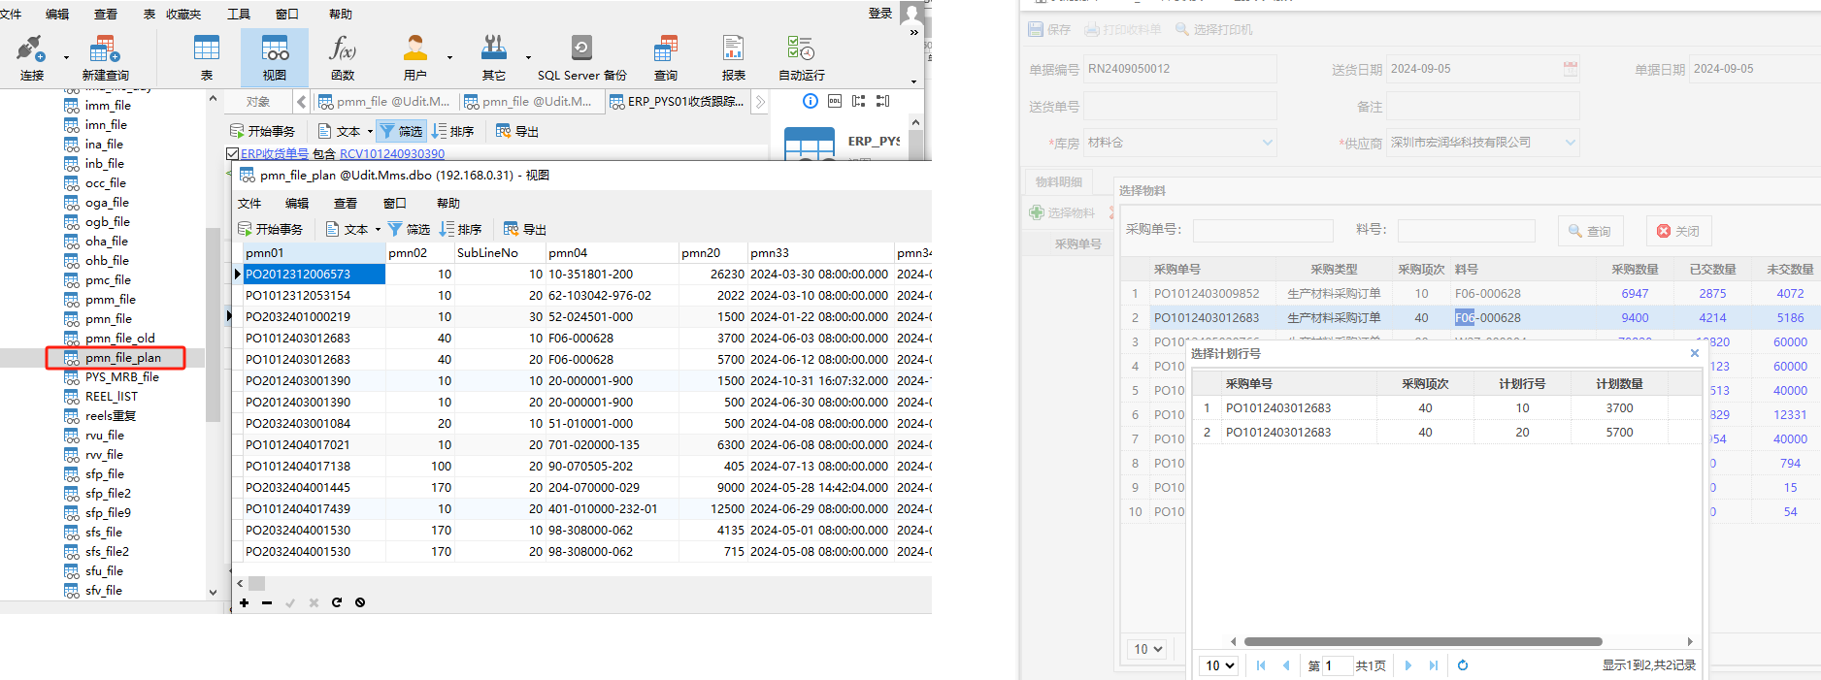This screenshot has width=1821, height=680.
Task: Select pmn_file_plan in the view list
Action: 123,358
